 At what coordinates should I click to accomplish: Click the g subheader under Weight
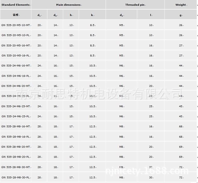(181, 15)
